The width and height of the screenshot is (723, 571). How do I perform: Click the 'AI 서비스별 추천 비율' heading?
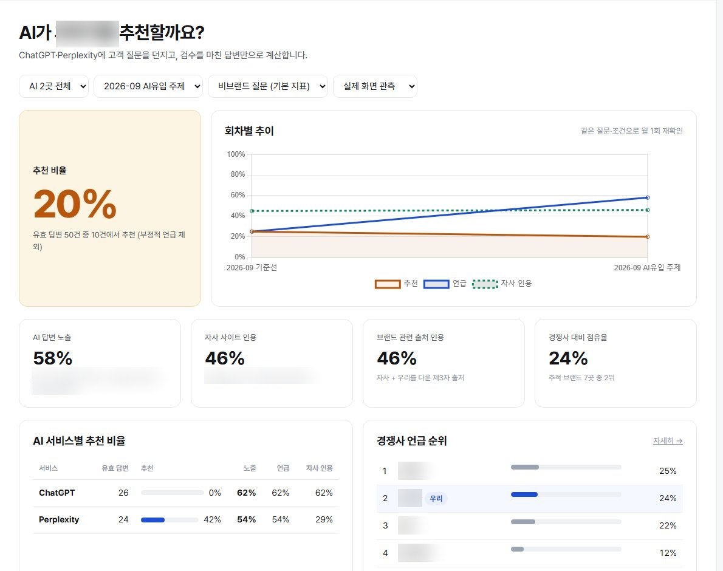tap(79, 441)
